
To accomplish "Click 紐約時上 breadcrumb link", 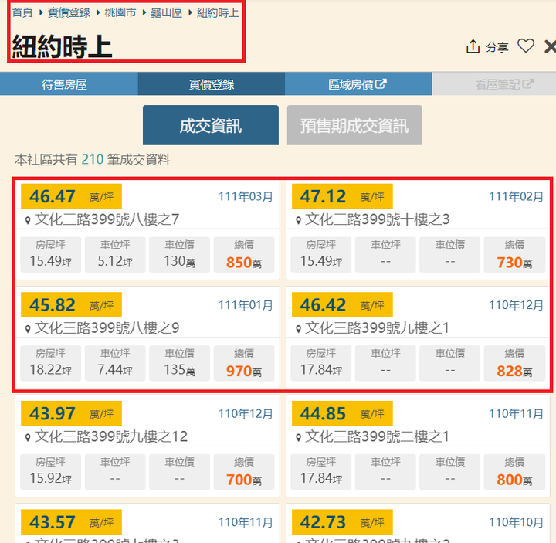I will click(x=218, y=13).
